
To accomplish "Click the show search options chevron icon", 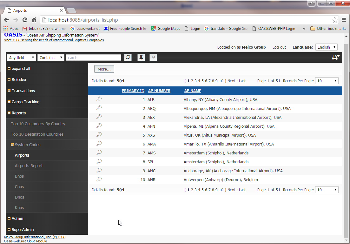I will (153, 58).
